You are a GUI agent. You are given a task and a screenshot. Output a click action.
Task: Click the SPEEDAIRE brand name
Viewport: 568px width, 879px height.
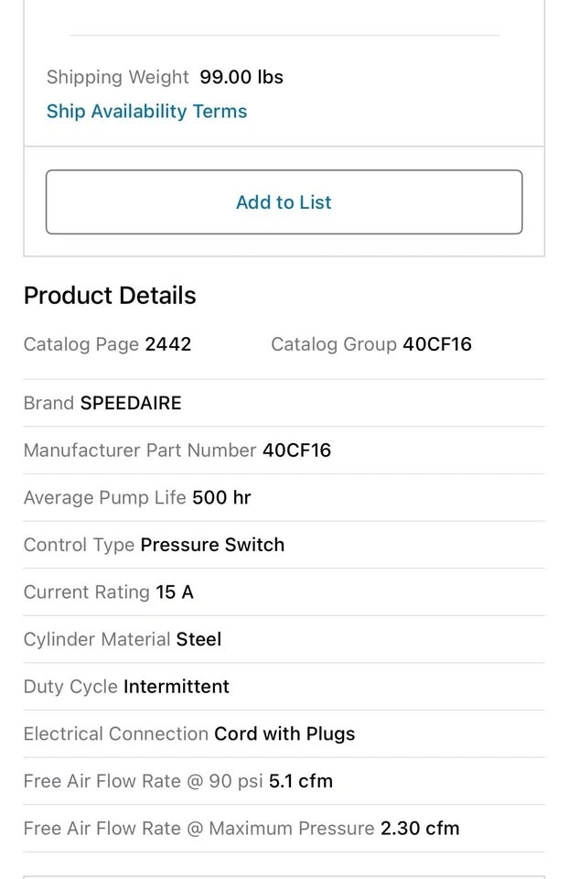coord(131,403)
